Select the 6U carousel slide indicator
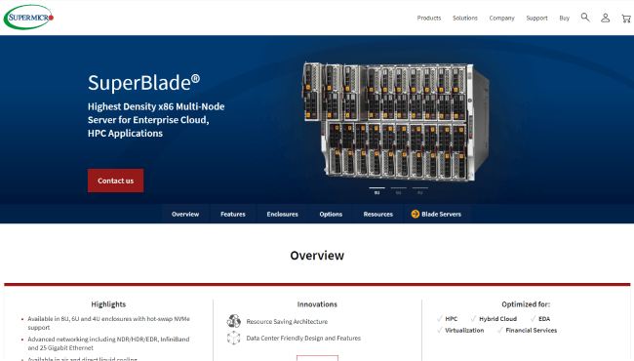 [398, 191]
